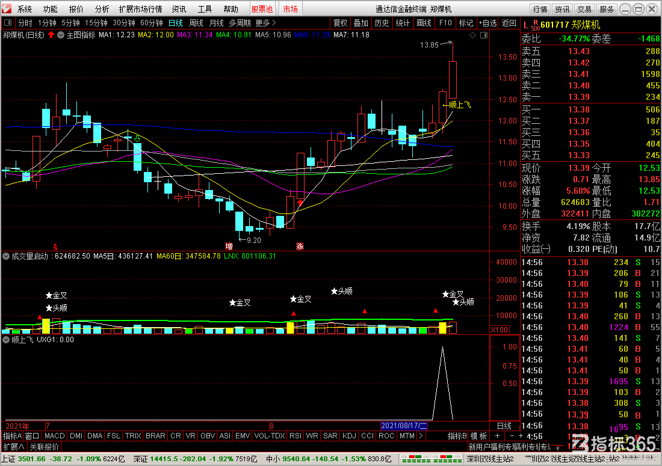The height and width of the screenshot is (466, 662).
Task: Click the 卖一 13.39 order row
Action: point(591,97)
